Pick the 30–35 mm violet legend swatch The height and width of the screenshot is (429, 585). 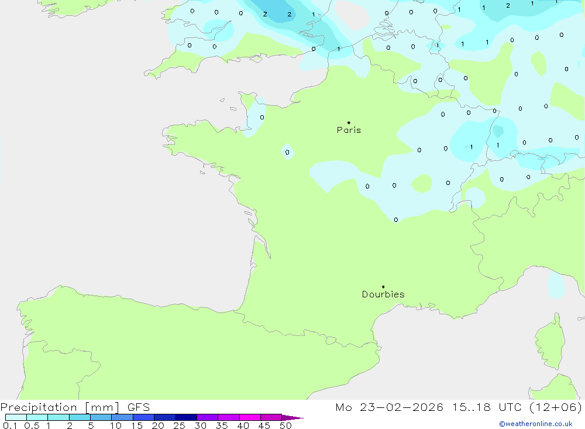pyautogui.click(x=208, y=417)
